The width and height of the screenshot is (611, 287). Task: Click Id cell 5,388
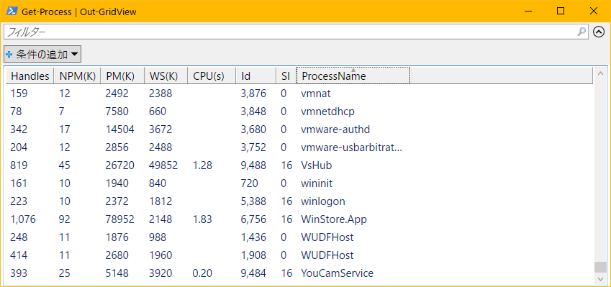pos(253,201)
